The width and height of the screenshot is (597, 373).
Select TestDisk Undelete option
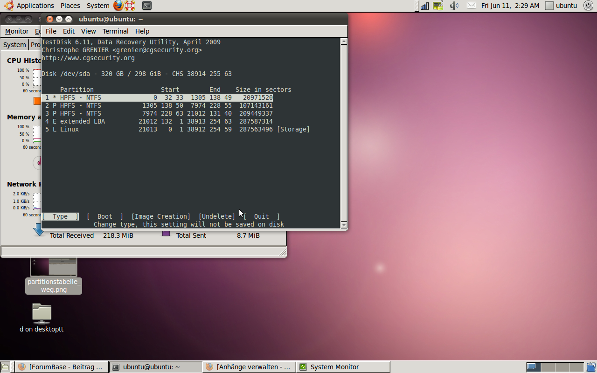[x=217, y=216]
